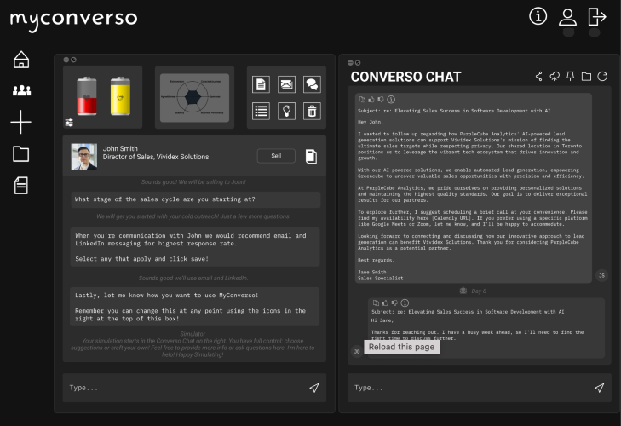Click the refresh icon in Converso Chat header
Screen dimensions: 621x426
[602, 78]
